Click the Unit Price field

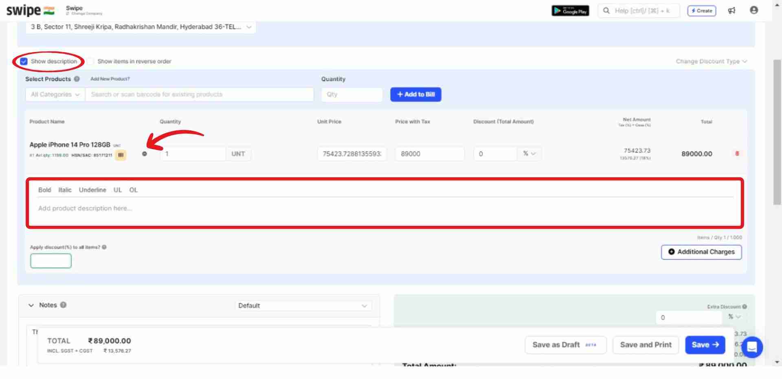pyautogui.click(x=352, y=154)
